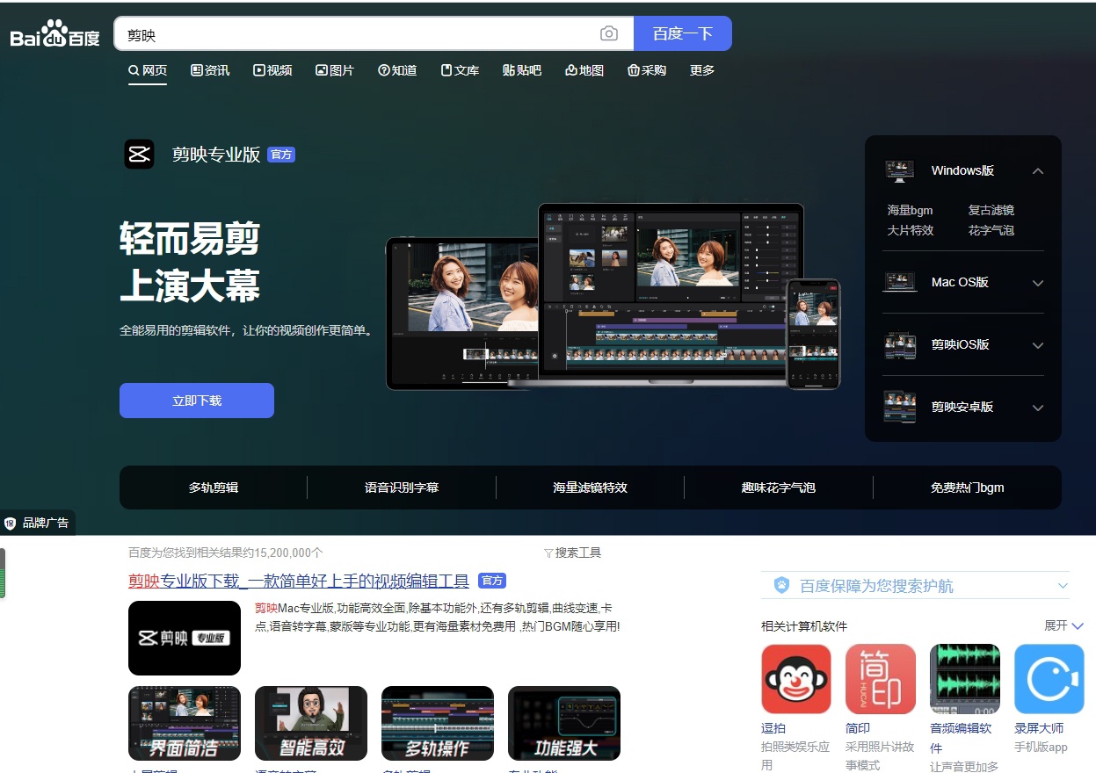1096x773 pixels.
Task: Click the 语音识别字幕 feature link
Action: tap(402, 488)
